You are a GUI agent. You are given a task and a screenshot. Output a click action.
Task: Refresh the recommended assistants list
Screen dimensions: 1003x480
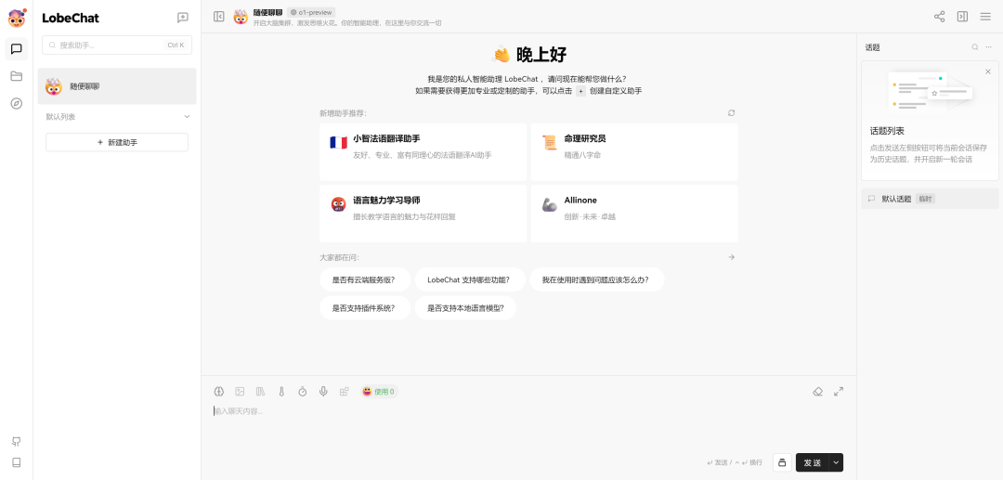(731, 113)
